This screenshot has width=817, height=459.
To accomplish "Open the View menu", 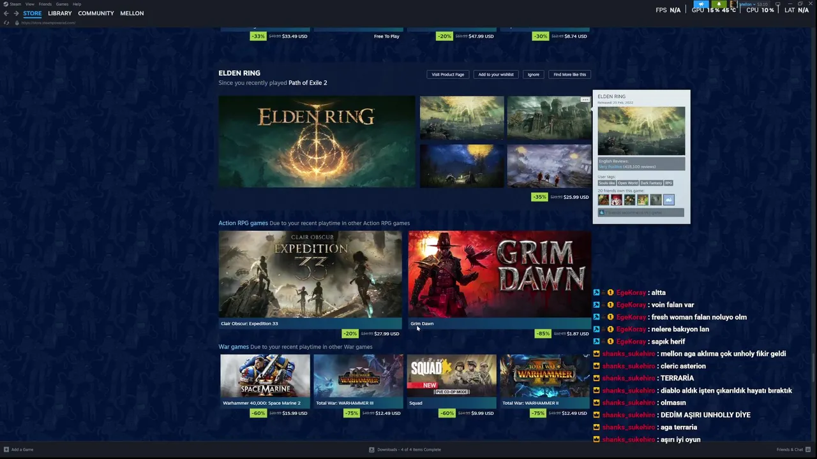I will (x=30, y=4).
